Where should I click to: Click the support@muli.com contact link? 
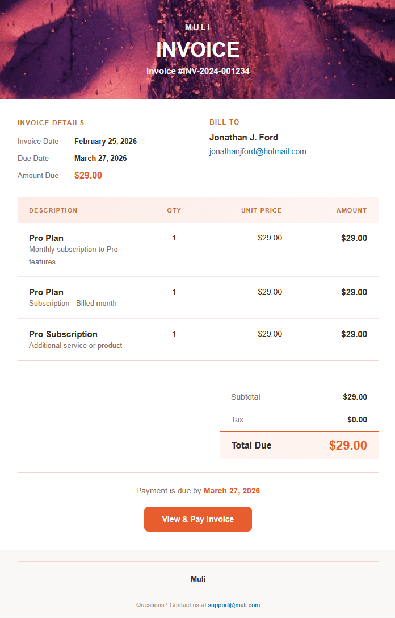tap(233, 605)
